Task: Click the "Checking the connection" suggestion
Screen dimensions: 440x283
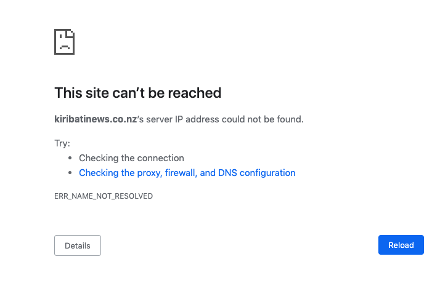Action: pyautogui.click(x=131, y=158)
